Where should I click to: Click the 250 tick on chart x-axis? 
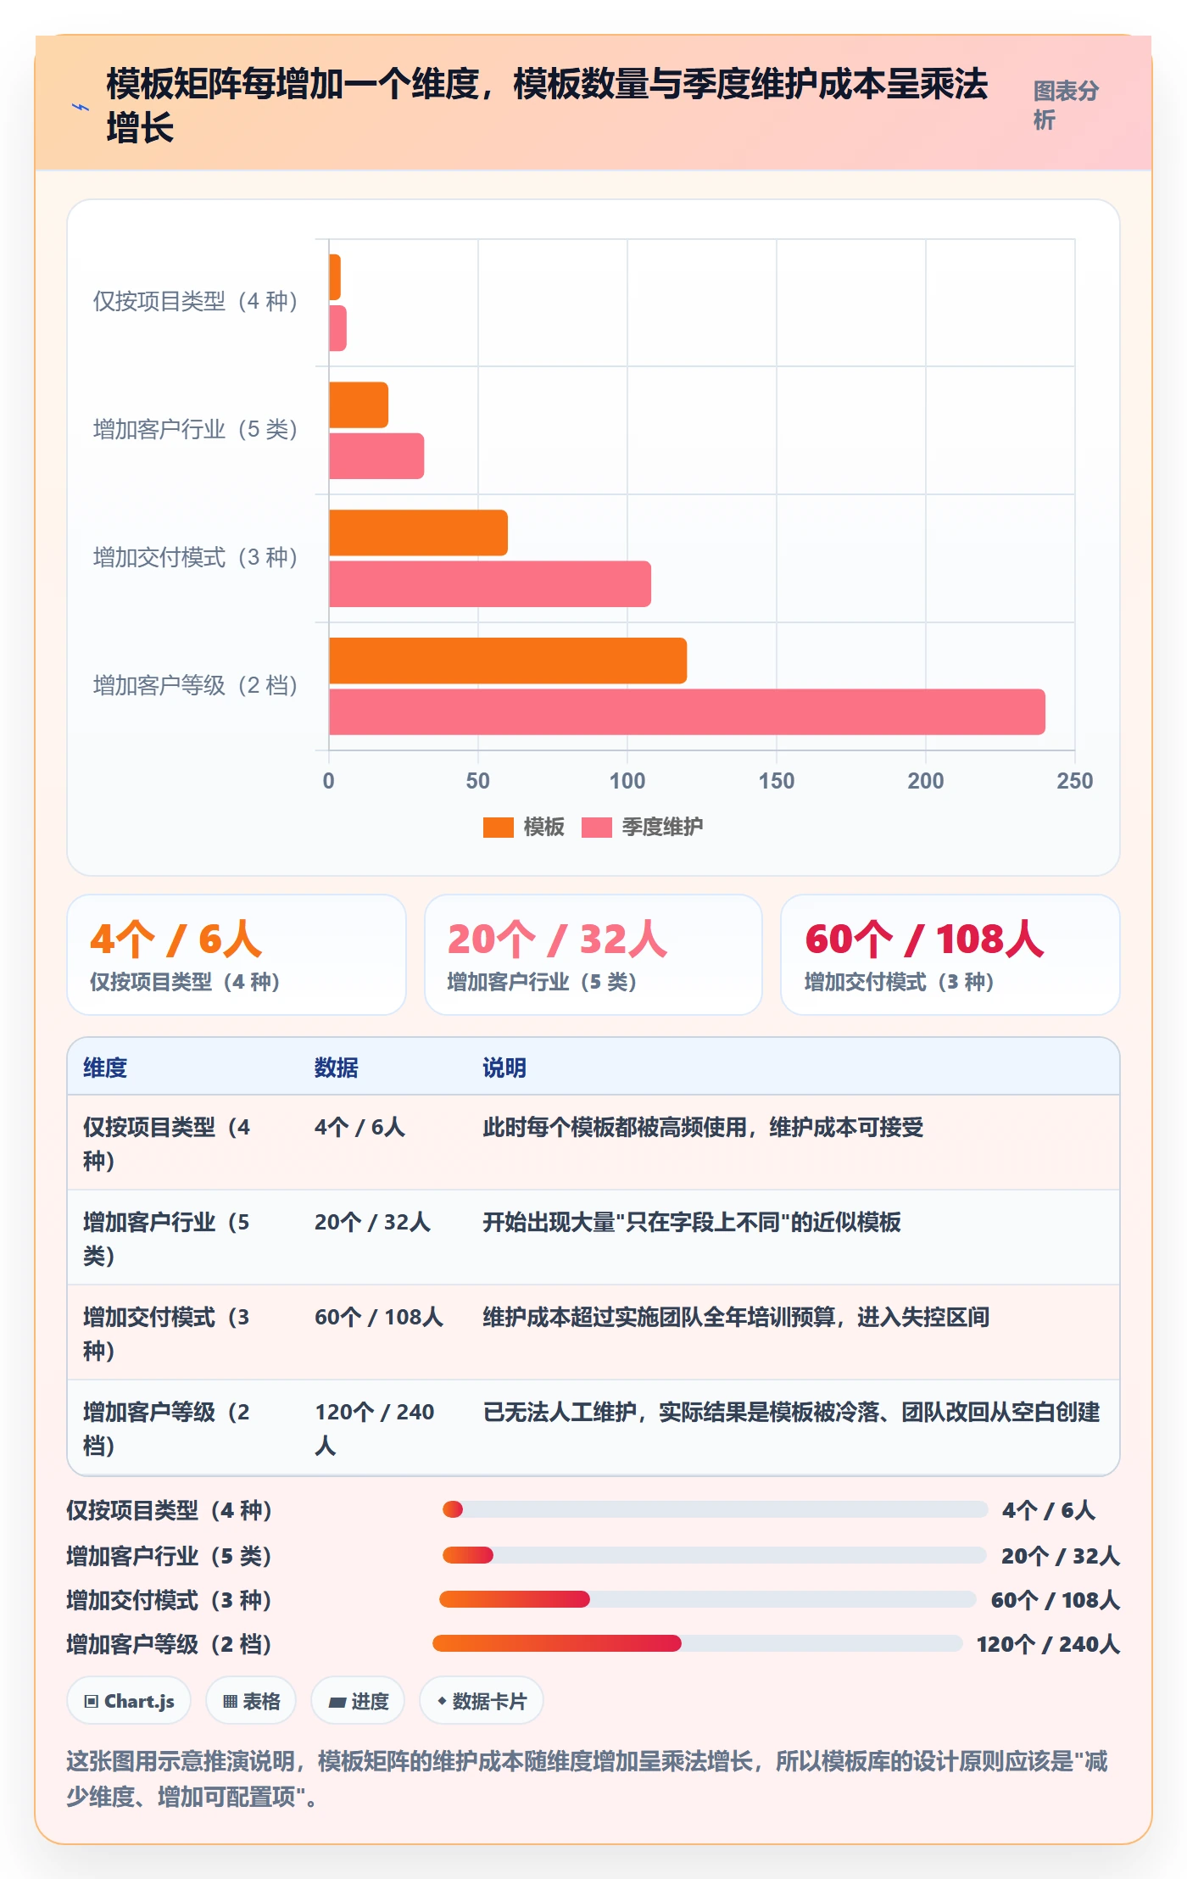tap(1074, 781)
